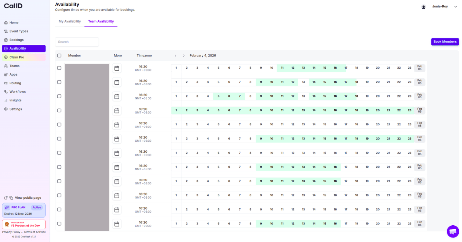The image size is (462, 242).
Task: Open Apps from the sidebar
Action: (x=24, y=75)
